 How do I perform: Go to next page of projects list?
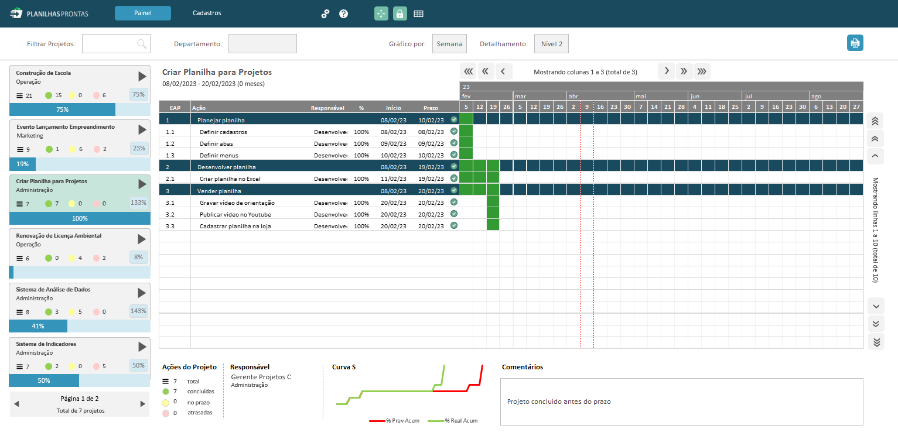coord(142,404)
